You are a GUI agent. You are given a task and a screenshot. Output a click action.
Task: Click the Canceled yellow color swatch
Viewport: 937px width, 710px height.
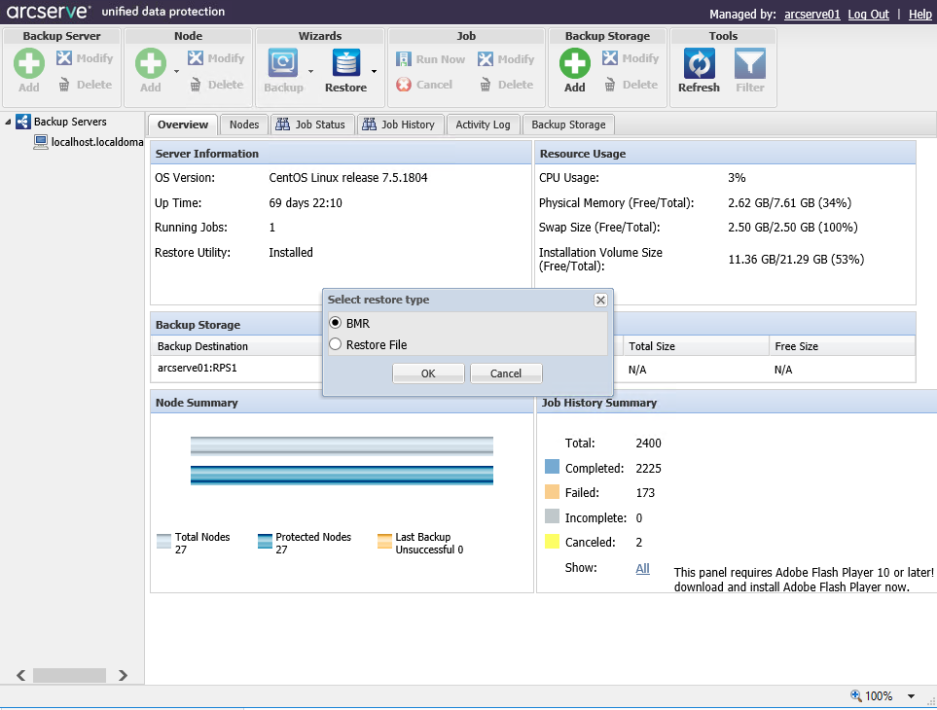(552, 541)
